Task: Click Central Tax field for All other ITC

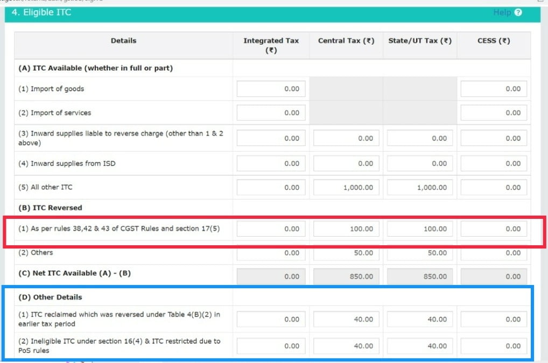Action: click(345, 188)
